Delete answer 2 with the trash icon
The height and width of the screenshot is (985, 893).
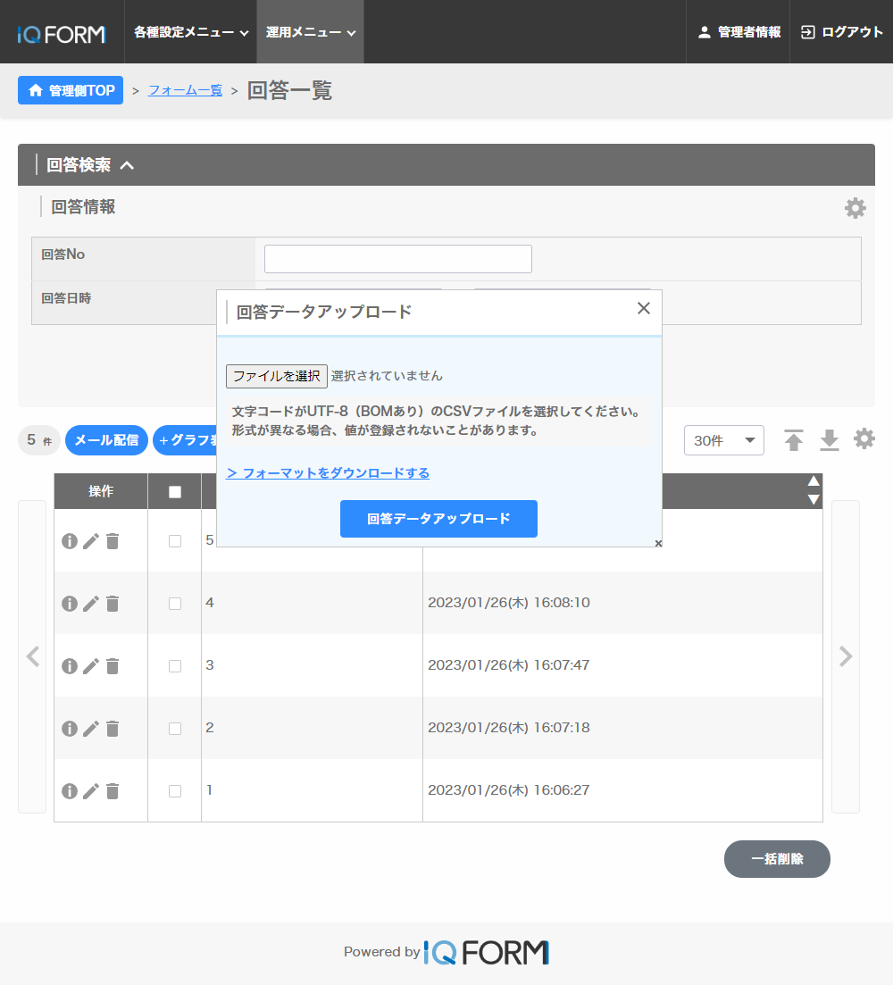(x=113, y=729)
